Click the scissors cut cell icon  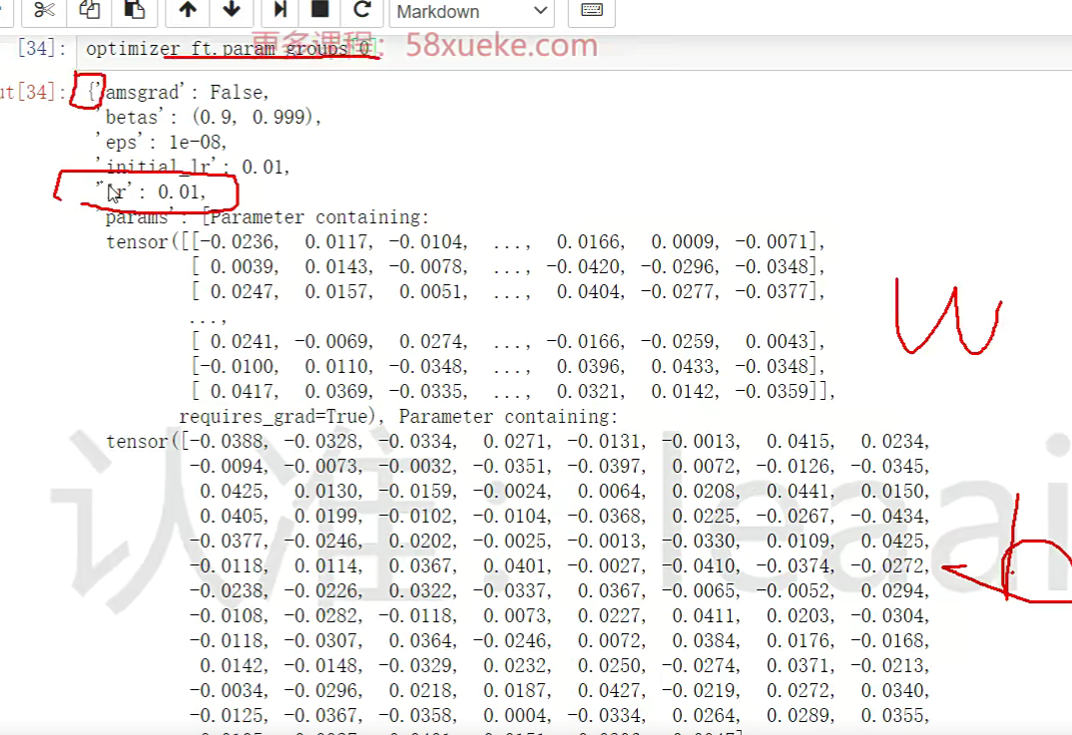[43, 11]
